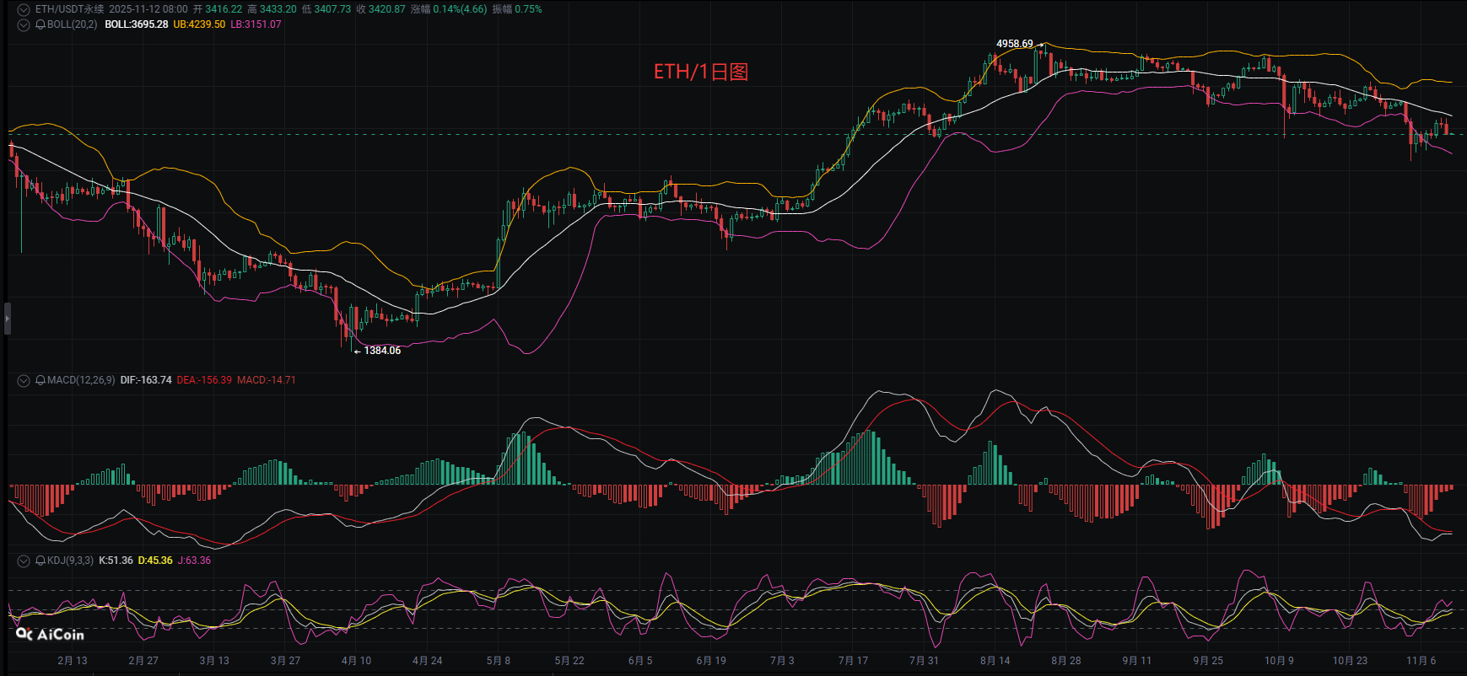Collapse the KDJ indicator panel chevron
This screenshot has height=676, width=1467.
(24, 561)
